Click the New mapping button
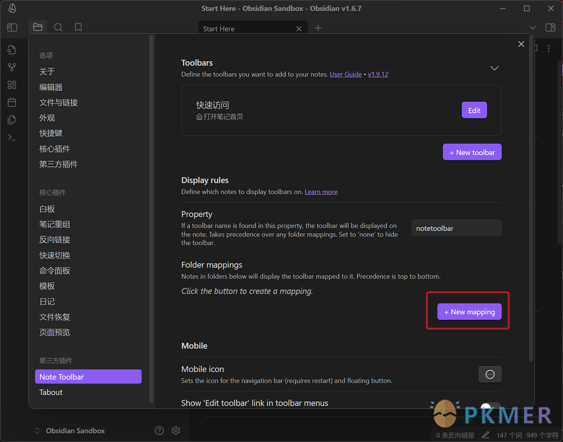 click(469, 312)
